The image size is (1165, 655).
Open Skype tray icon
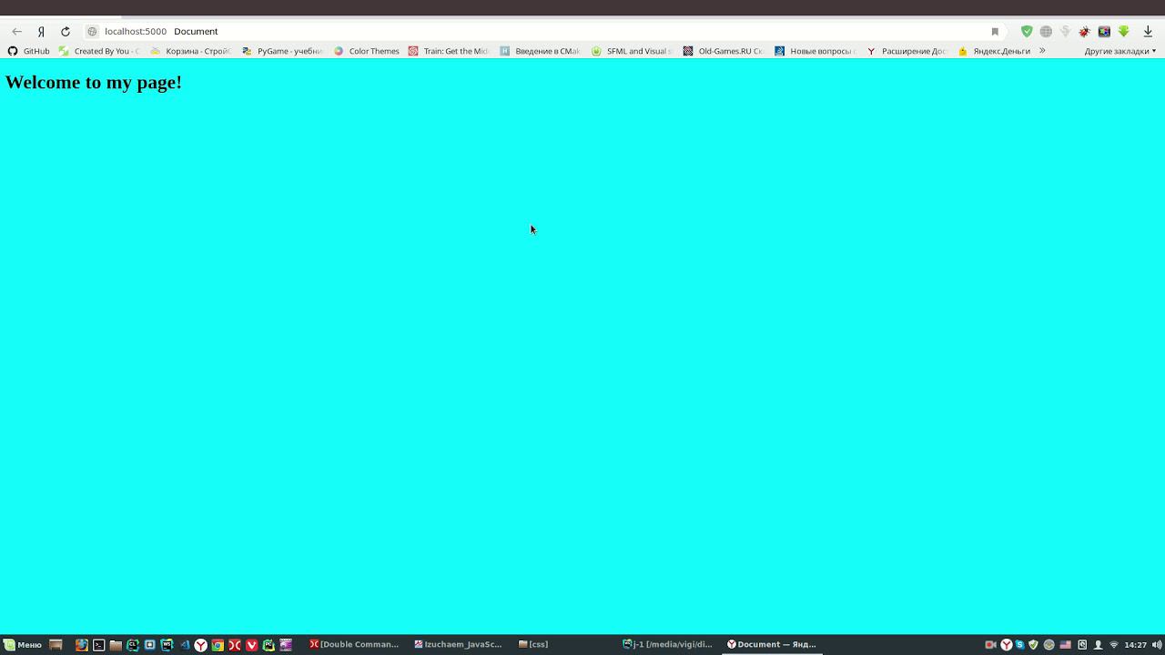click(x=1019, y=644)
